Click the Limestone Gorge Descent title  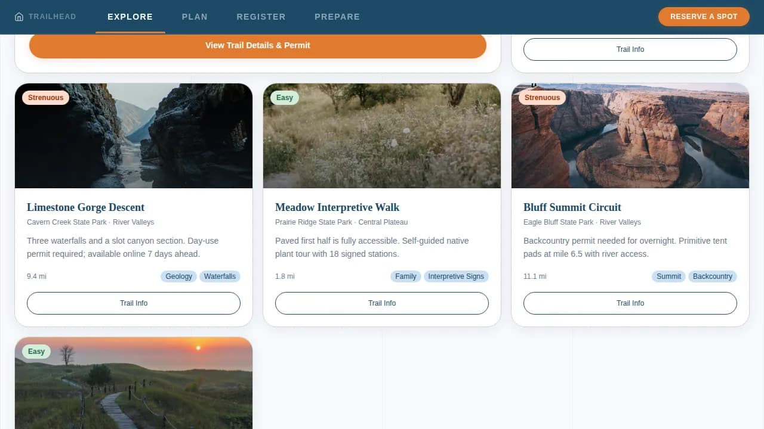86,207
